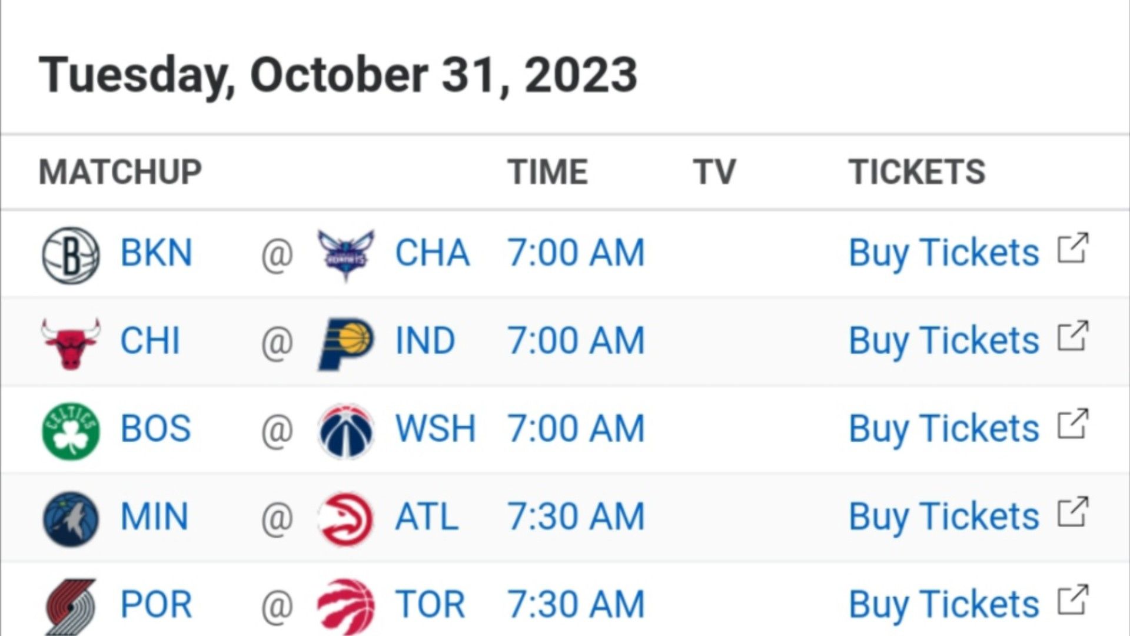This screenshot has width=1130, height=636.
Task: Buy Tickets for MIN at ATL
Action: pyautogui.click(x=943, y=516)
